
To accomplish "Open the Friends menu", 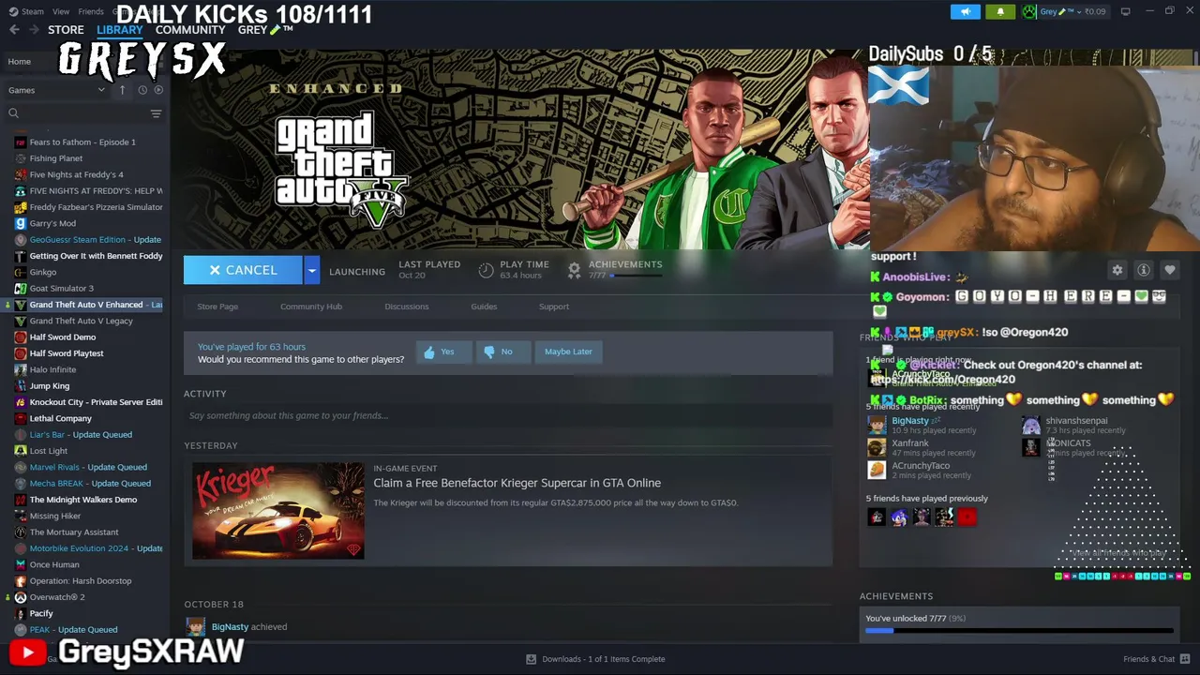I will point(91,11).
